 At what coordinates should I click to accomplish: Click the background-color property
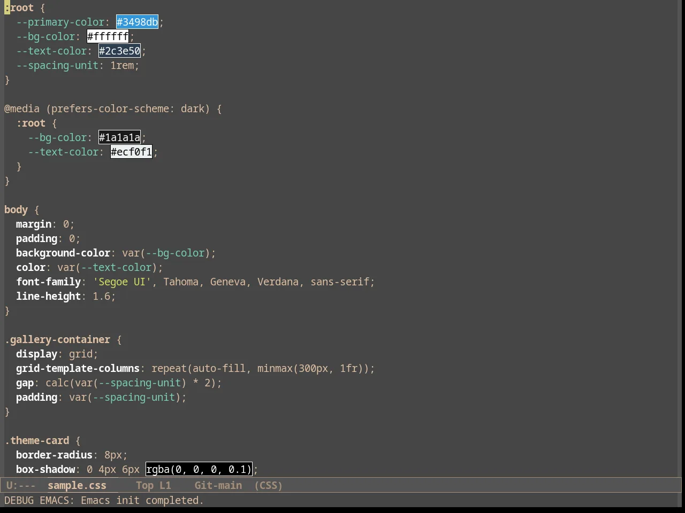tap(63, 253)
